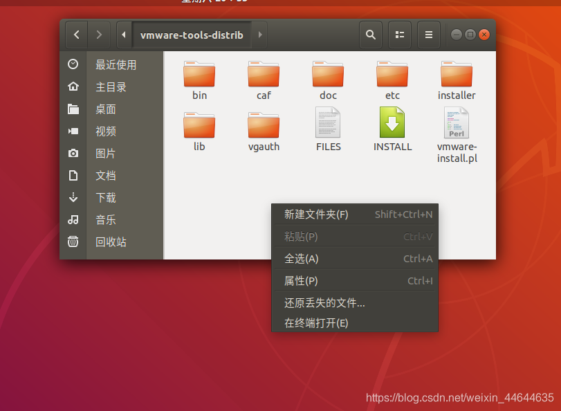The height and width of the screenshot is (411, 561).
Task: Choose 新建文件夹(F) from context menu
Action: click(355, 214)
